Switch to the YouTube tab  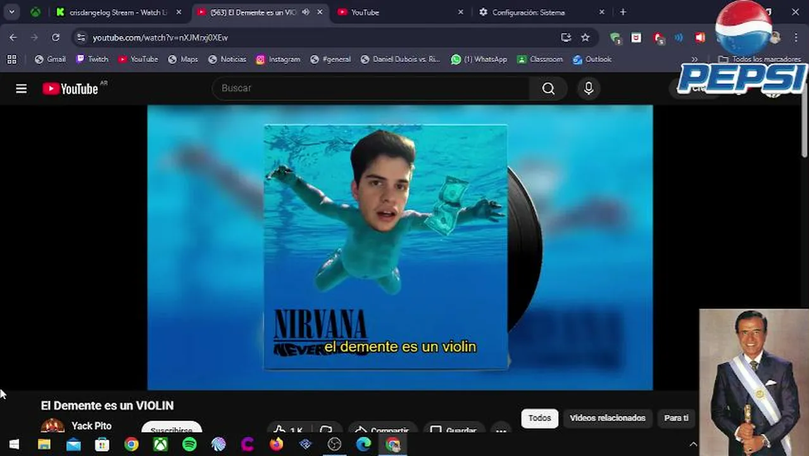(x=401, y=12)
